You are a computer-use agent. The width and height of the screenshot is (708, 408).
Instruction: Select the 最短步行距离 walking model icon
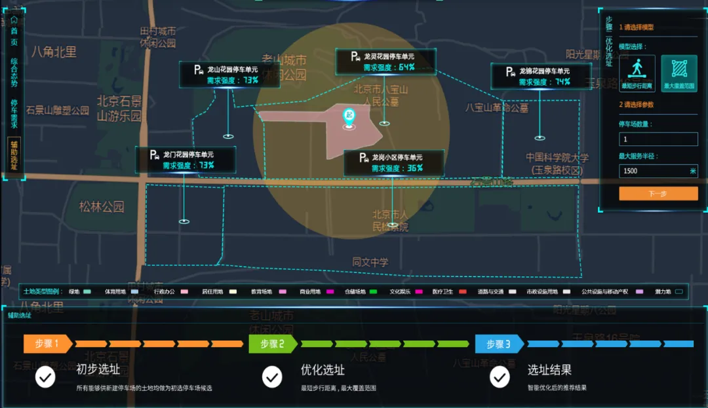[637, 72]
